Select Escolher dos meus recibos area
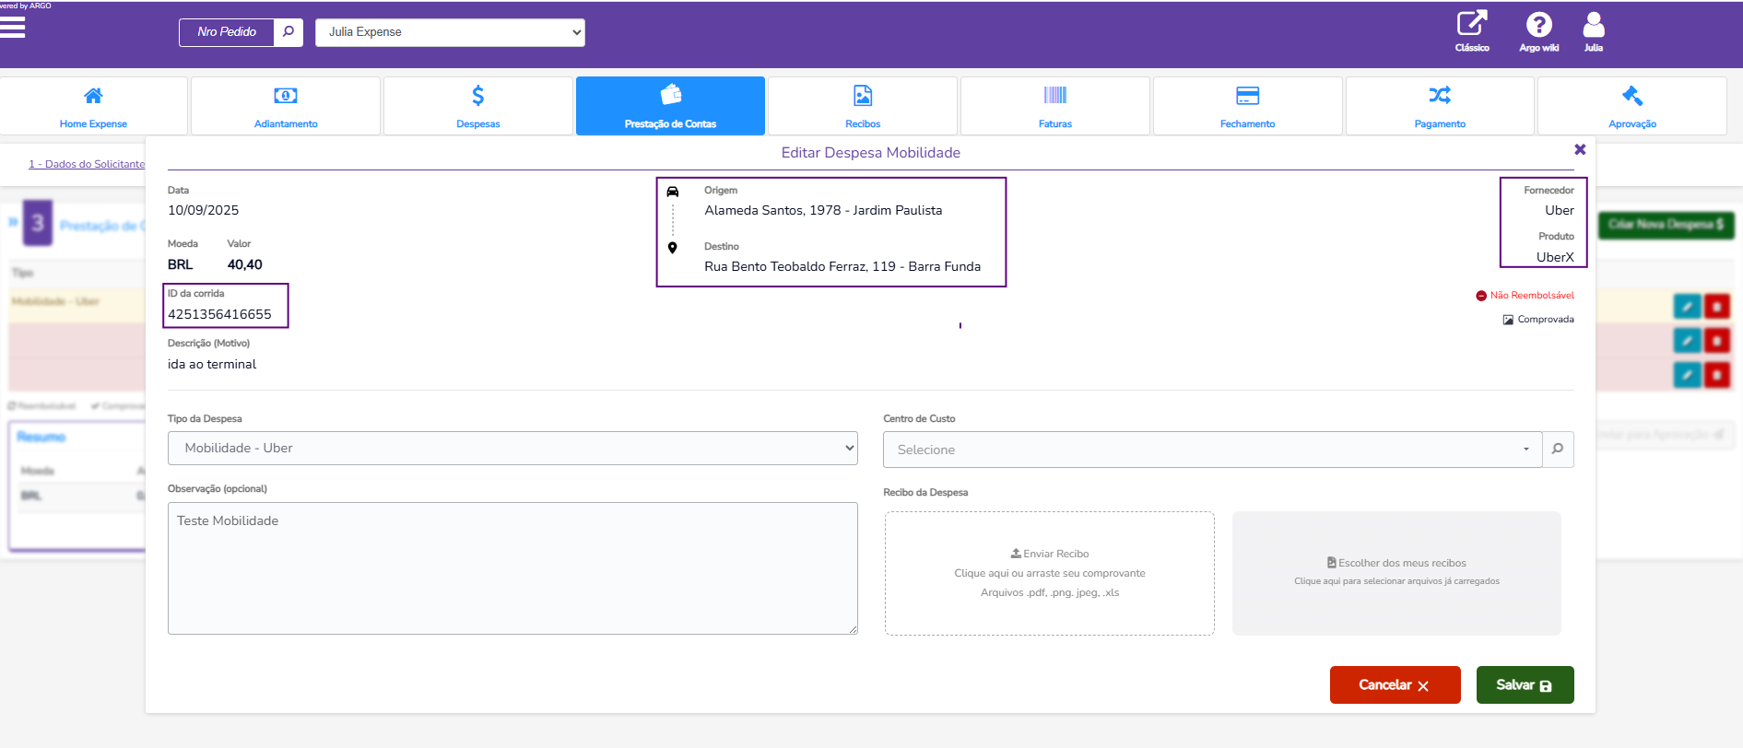 click(1396, 573)
